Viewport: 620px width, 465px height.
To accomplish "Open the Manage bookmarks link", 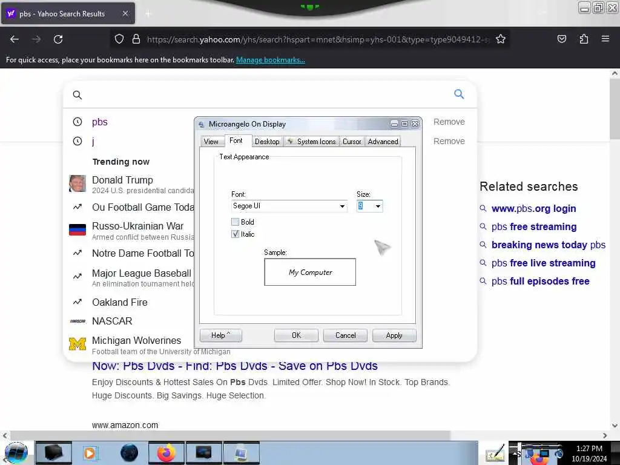I will [271, 60].
